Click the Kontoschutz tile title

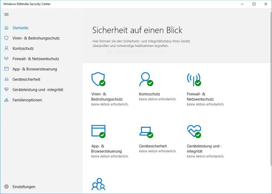tap(149, 94)
